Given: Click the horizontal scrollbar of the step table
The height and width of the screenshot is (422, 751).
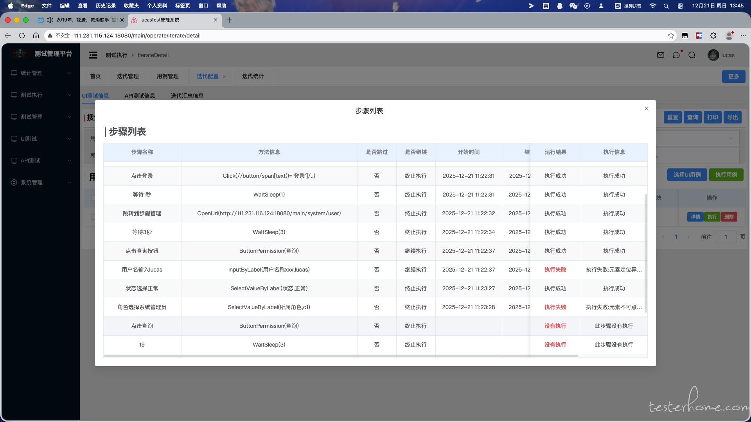Looking at the screenshot, I should [x=340, y=356].
